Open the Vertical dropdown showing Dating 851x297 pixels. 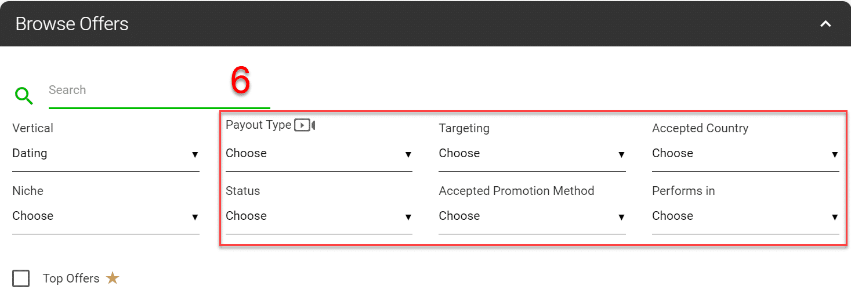coord(105,154)
